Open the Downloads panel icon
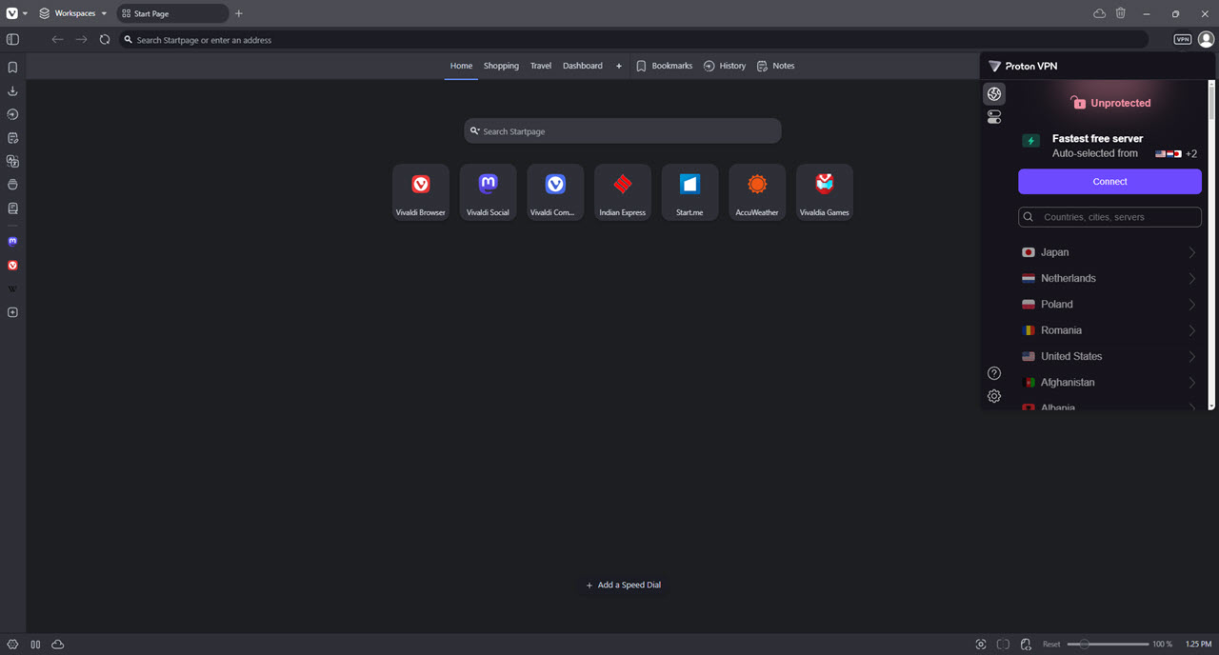The image size is (1219, 655). point(12,91)
